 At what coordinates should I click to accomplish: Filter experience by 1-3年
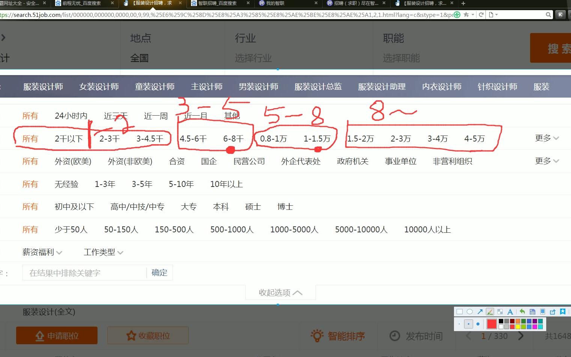point(105,184)
